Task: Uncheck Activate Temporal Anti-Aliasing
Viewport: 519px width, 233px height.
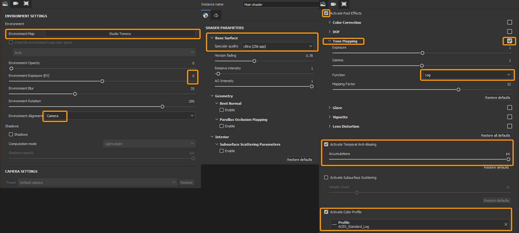Action: [x=326, y=145]
